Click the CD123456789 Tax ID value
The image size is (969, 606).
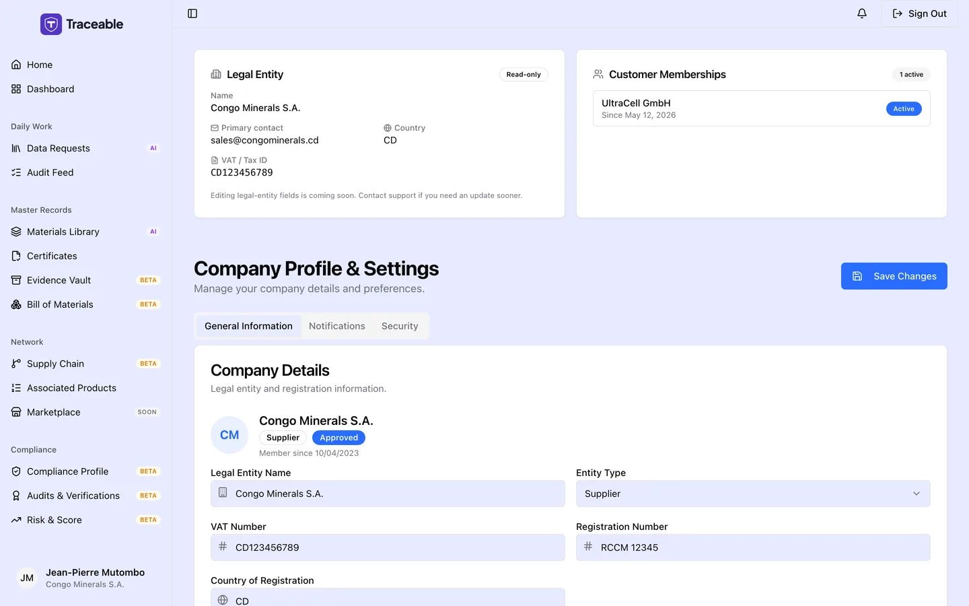pos(242,172)
